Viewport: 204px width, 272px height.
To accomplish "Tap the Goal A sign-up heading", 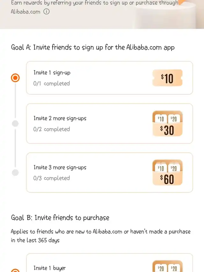I will [x=93, y=48].
